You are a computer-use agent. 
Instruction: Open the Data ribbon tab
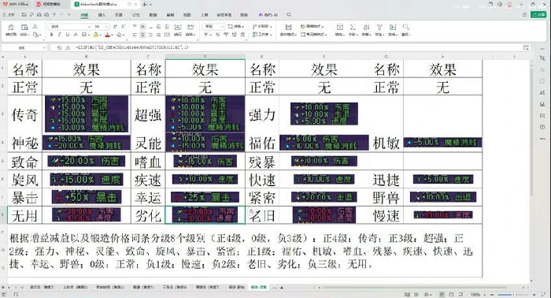click(153, 15)
